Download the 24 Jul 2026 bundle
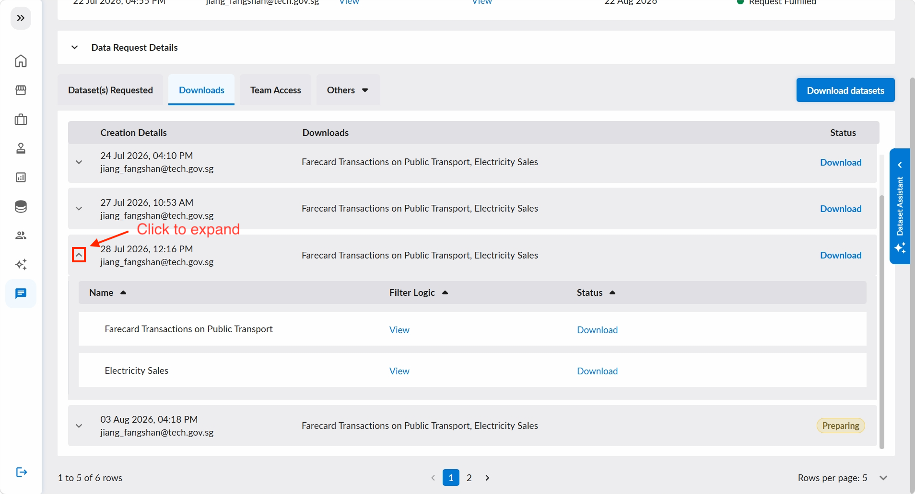The height and width of the screenshot is (494, 915). click(841, 162)
